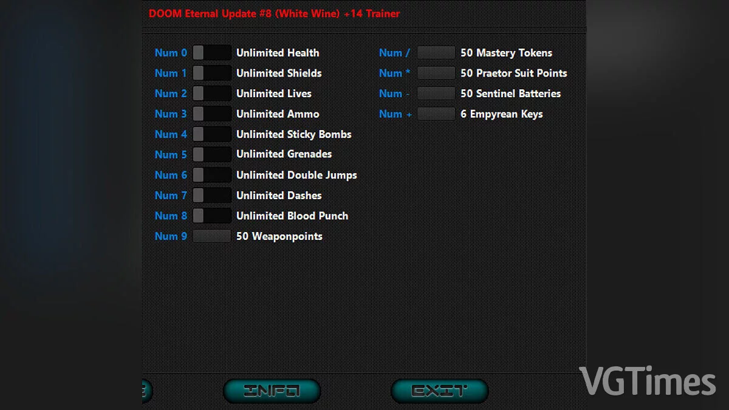Enable the 50 Weaponpoints cheat
The height and width of the screenshot is (410, 729).
coord(211,236)
